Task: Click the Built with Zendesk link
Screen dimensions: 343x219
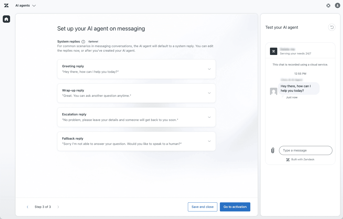Action: pos(300,160)
